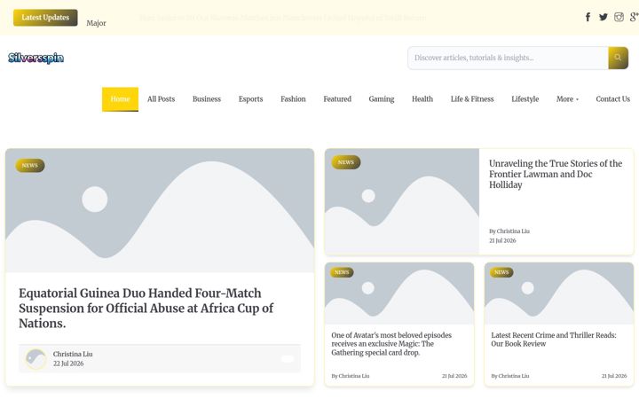Viewport: 639px width, 399px height.
Task: Navigate to the Health category
Action: pos(422,99)
